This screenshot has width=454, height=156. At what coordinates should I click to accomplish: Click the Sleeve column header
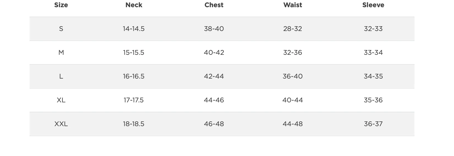coord(373,5)
